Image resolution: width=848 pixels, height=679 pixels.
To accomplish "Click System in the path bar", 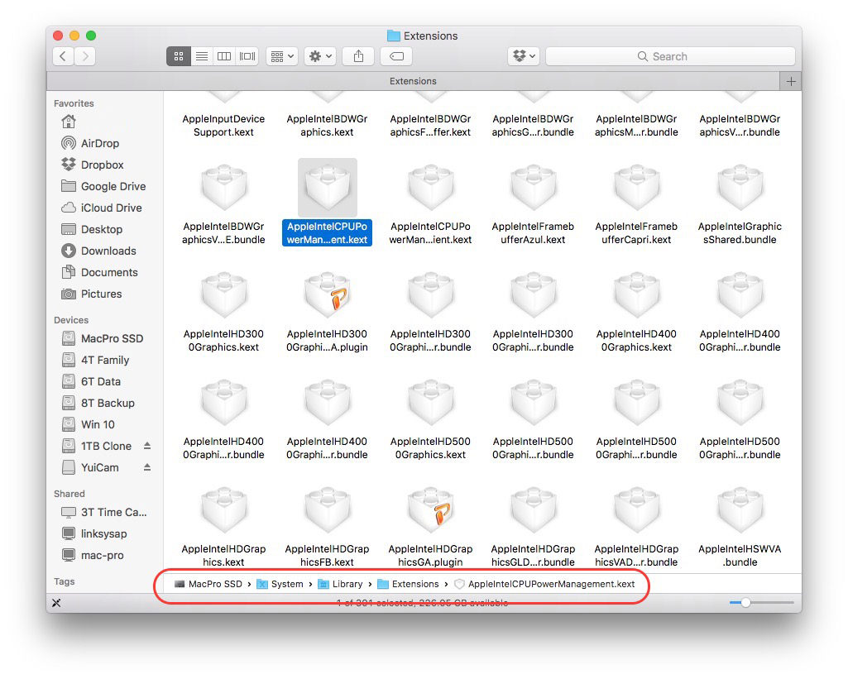I will [x=280, y=584].
